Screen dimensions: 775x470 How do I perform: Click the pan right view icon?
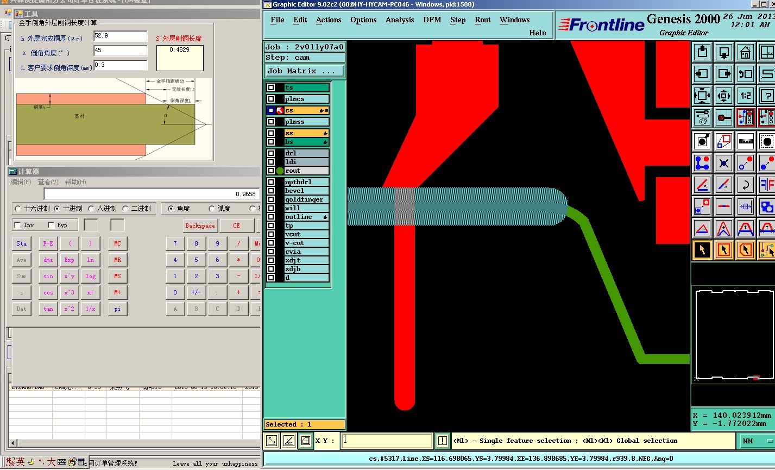coord(724,74)
